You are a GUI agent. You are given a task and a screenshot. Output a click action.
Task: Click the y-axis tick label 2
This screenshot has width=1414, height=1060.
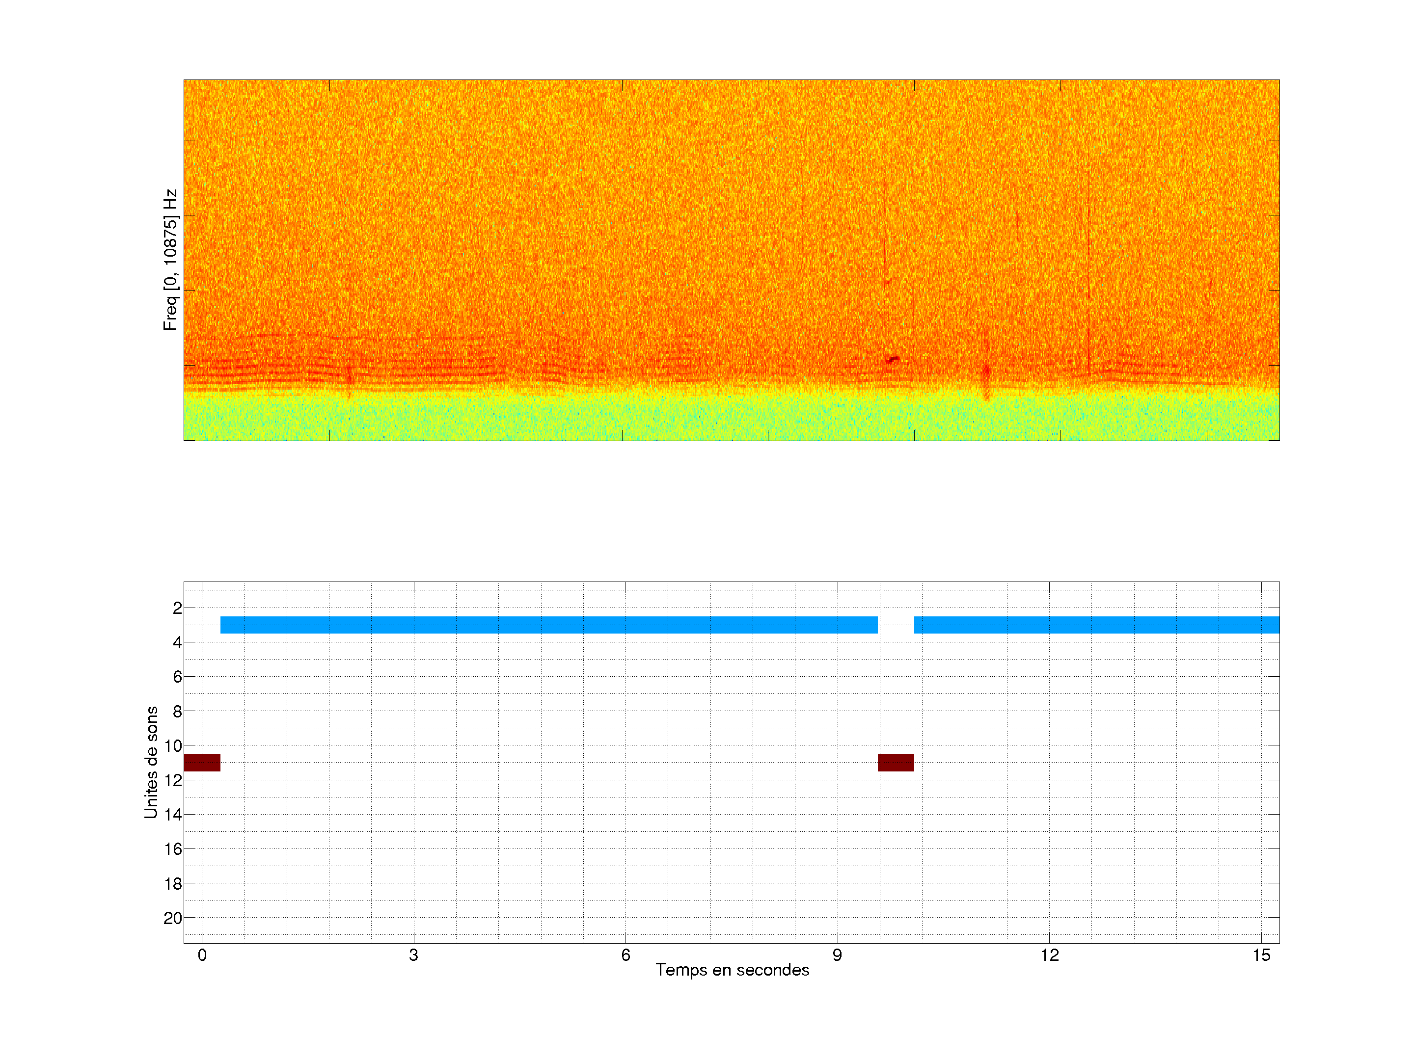tap(177, 608)
